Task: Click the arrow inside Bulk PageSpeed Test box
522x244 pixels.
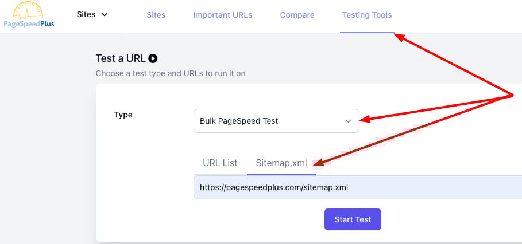Action: point(347,121)
